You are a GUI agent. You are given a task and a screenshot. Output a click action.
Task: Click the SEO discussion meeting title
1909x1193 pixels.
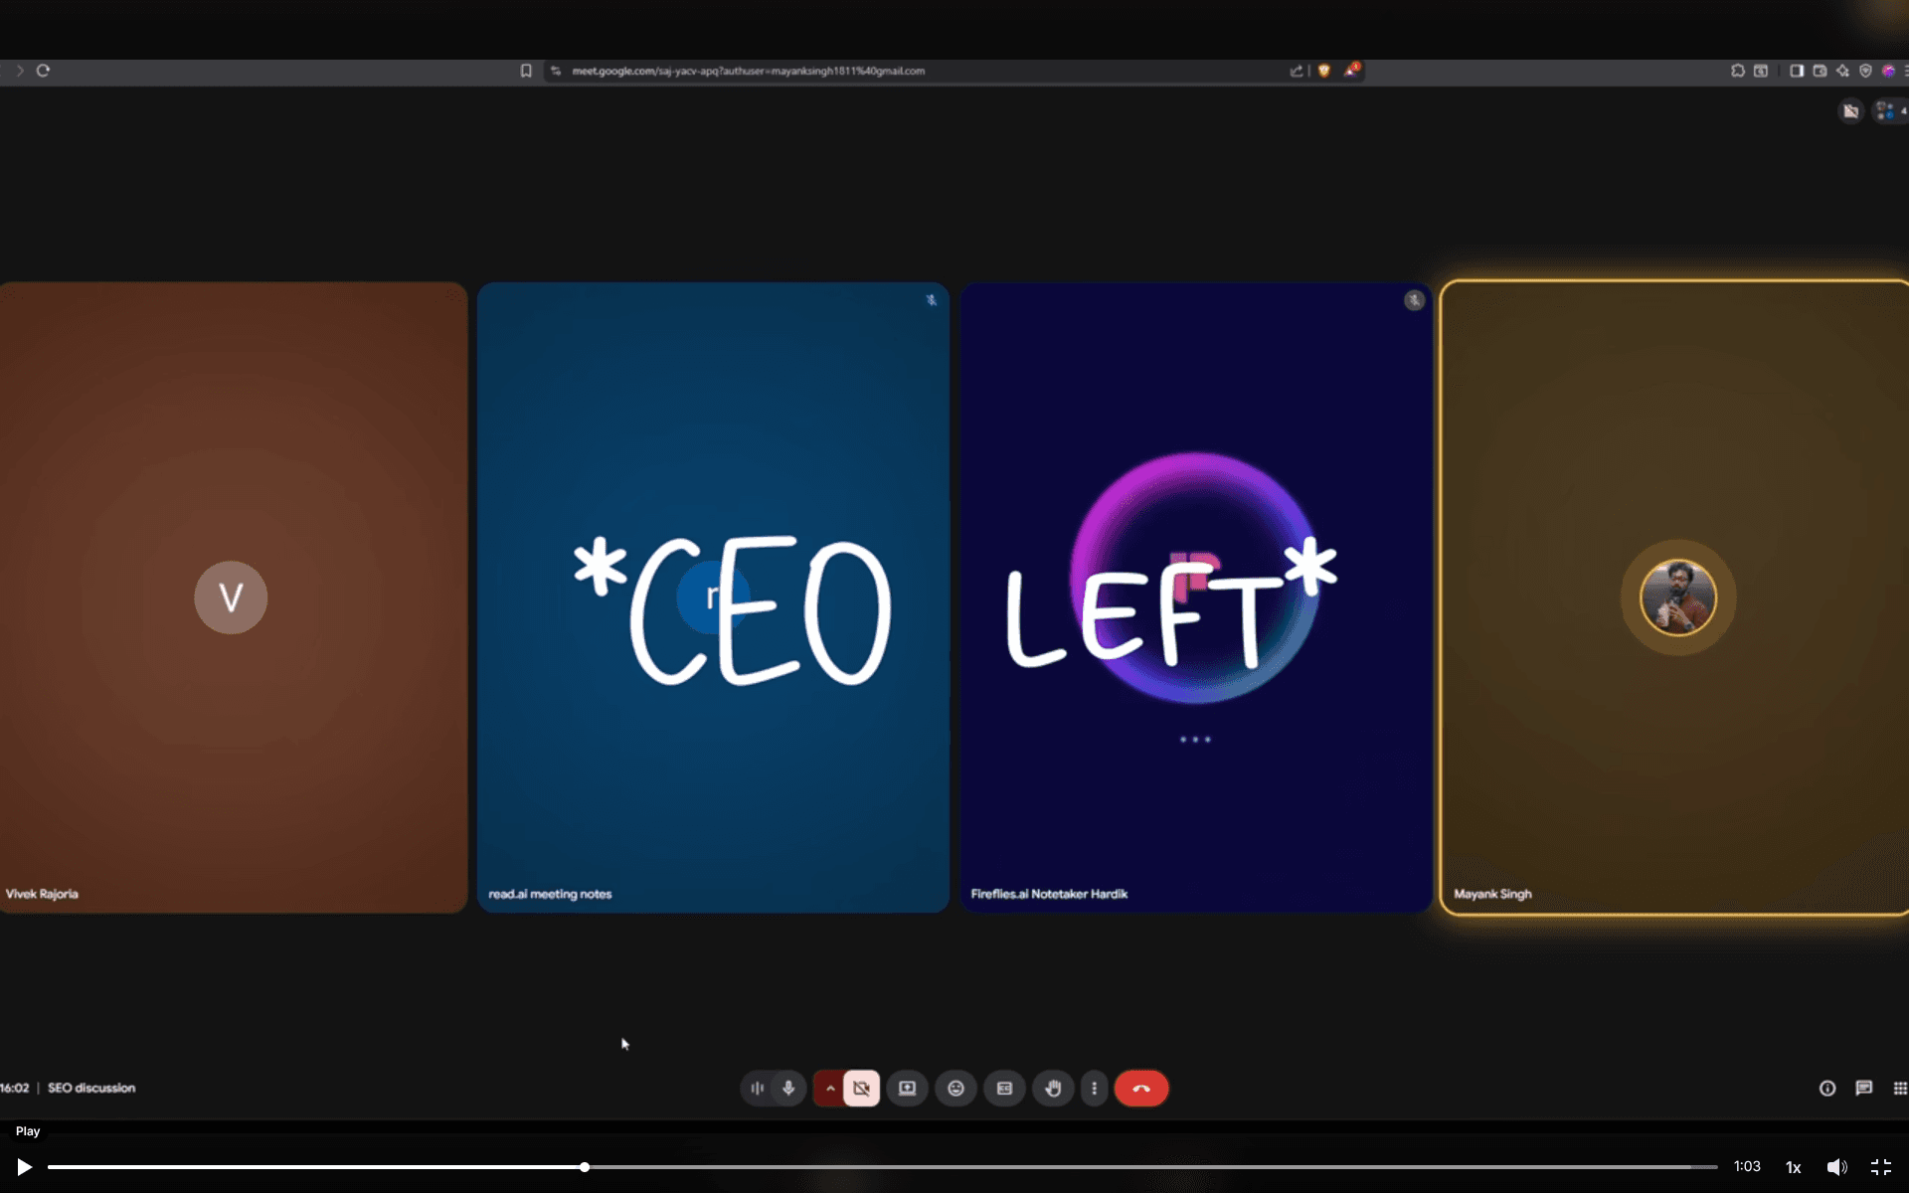point(91,1088)
